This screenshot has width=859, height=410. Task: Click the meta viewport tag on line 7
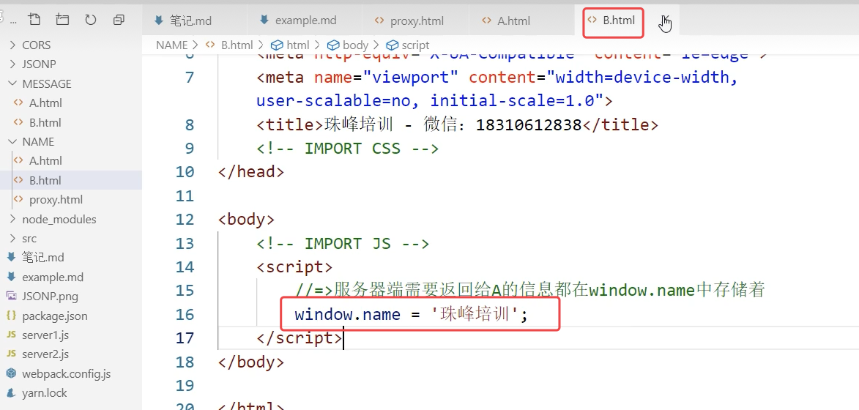point(497,89)
